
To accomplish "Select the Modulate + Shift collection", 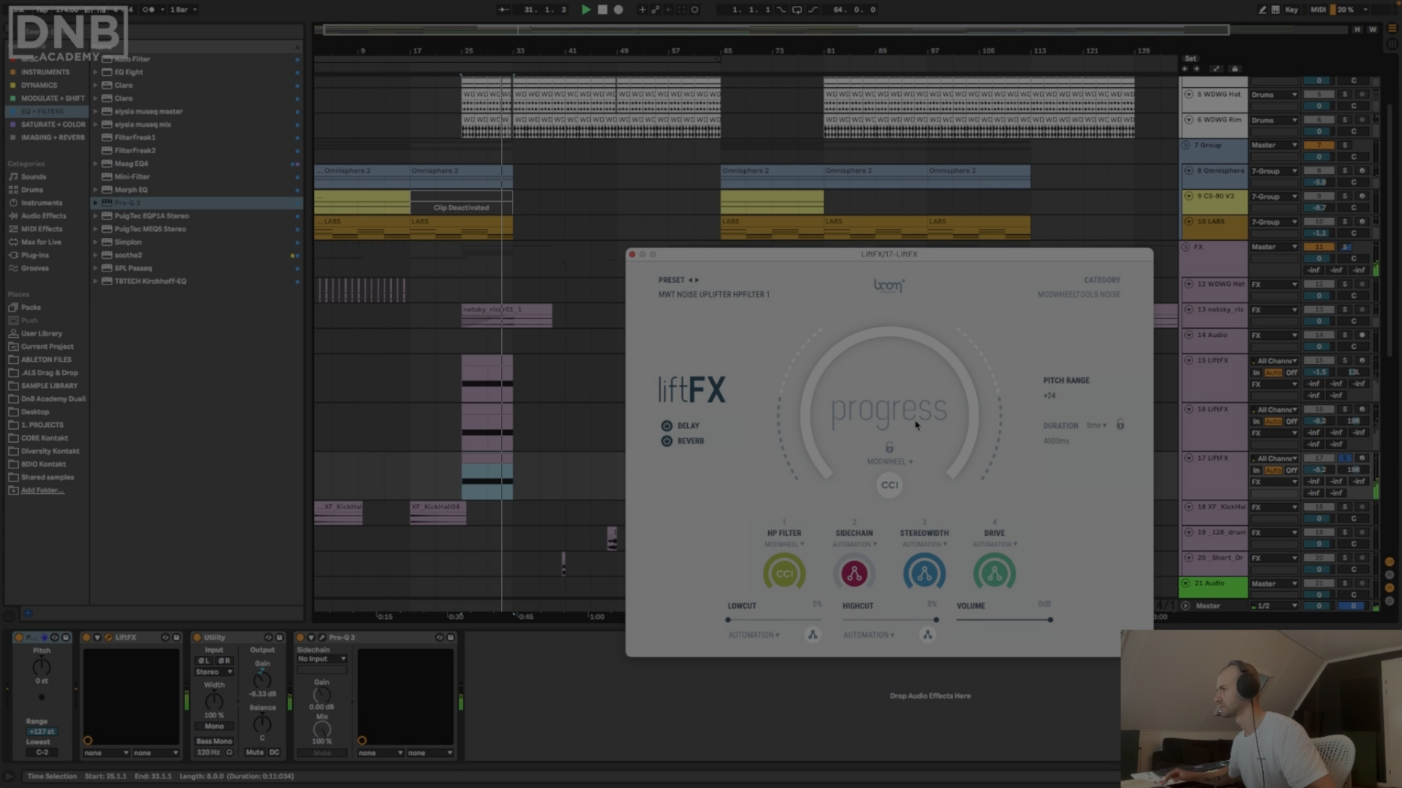I will [x=52, y=98].
